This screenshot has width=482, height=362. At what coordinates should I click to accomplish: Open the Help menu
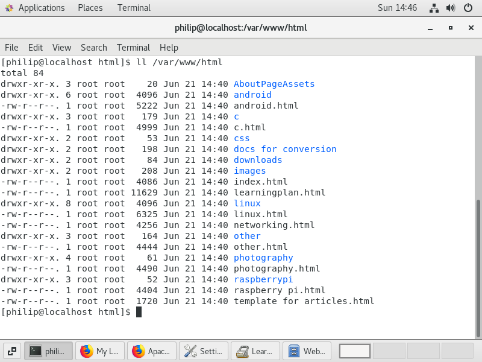169,48
